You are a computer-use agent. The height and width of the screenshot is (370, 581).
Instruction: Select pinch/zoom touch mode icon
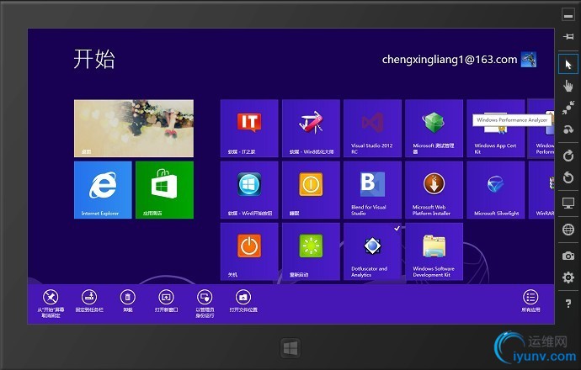point(568,108)
